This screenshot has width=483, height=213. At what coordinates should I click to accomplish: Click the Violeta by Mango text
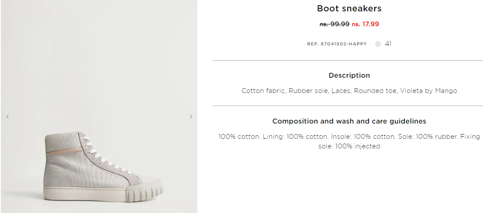click(428, 91)
